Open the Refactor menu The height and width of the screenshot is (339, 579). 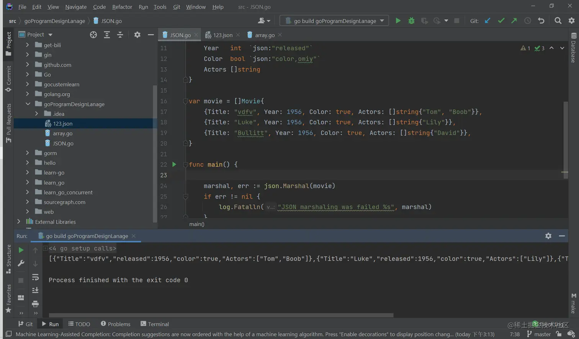(x=122, y=7)
